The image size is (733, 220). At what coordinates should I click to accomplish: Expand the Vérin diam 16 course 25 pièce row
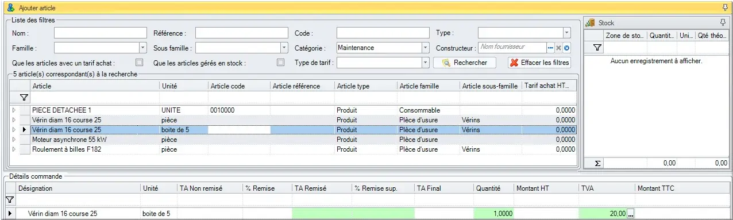(14, 119)
